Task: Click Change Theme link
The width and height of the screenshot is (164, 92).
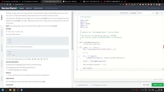Action: (124, 13)
